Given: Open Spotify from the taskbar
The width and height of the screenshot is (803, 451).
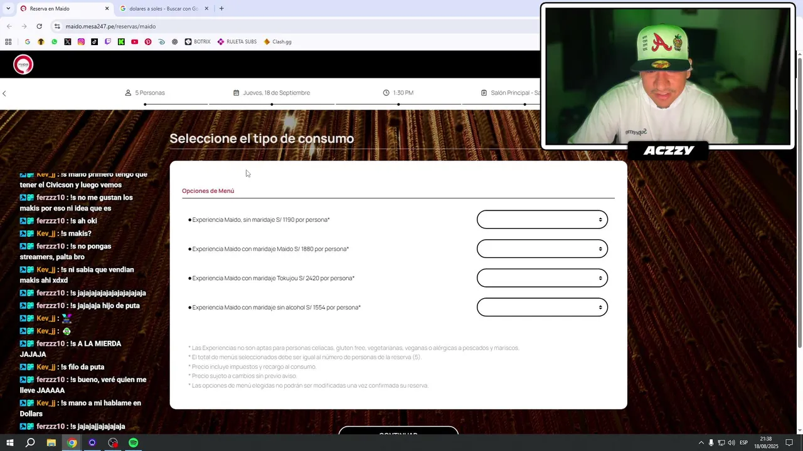Looking at the screenshot, I should [134, 443].
